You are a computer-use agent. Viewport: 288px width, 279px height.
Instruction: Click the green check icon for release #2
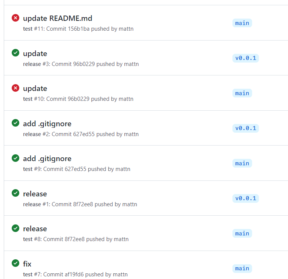[x=15, y=123]
